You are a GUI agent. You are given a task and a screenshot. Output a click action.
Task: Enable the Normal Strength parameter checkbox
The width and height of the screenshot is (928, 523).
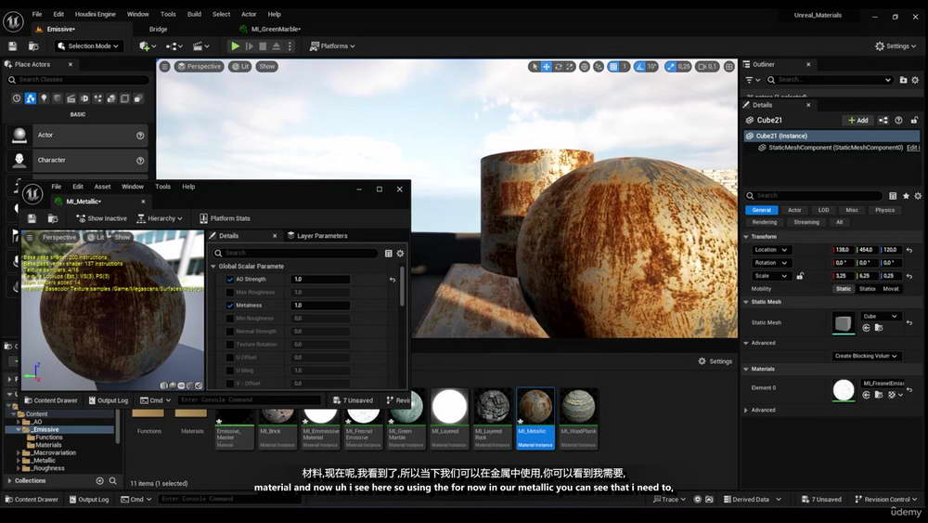[x=230, y=331]
